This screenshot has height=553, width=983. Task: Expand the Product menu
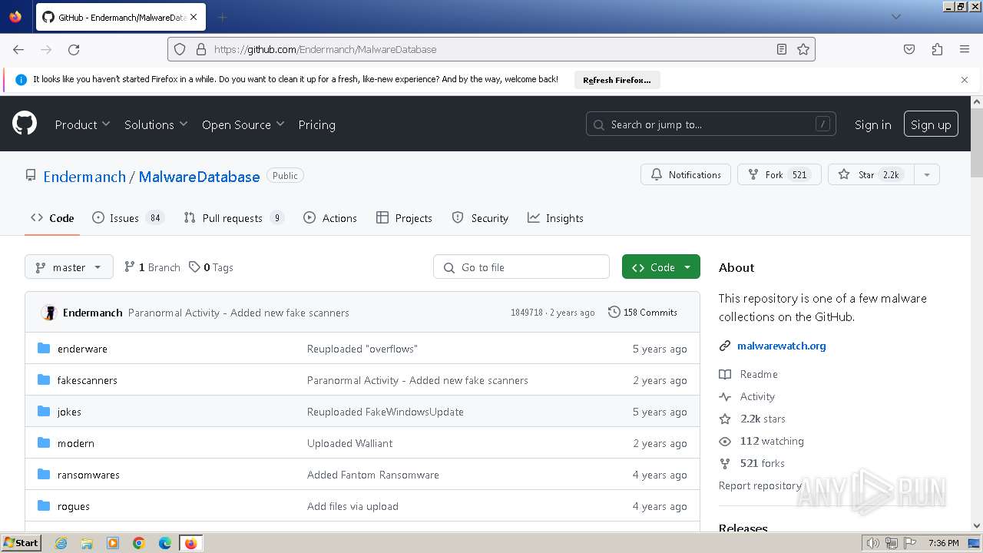[x=82, y=124]
